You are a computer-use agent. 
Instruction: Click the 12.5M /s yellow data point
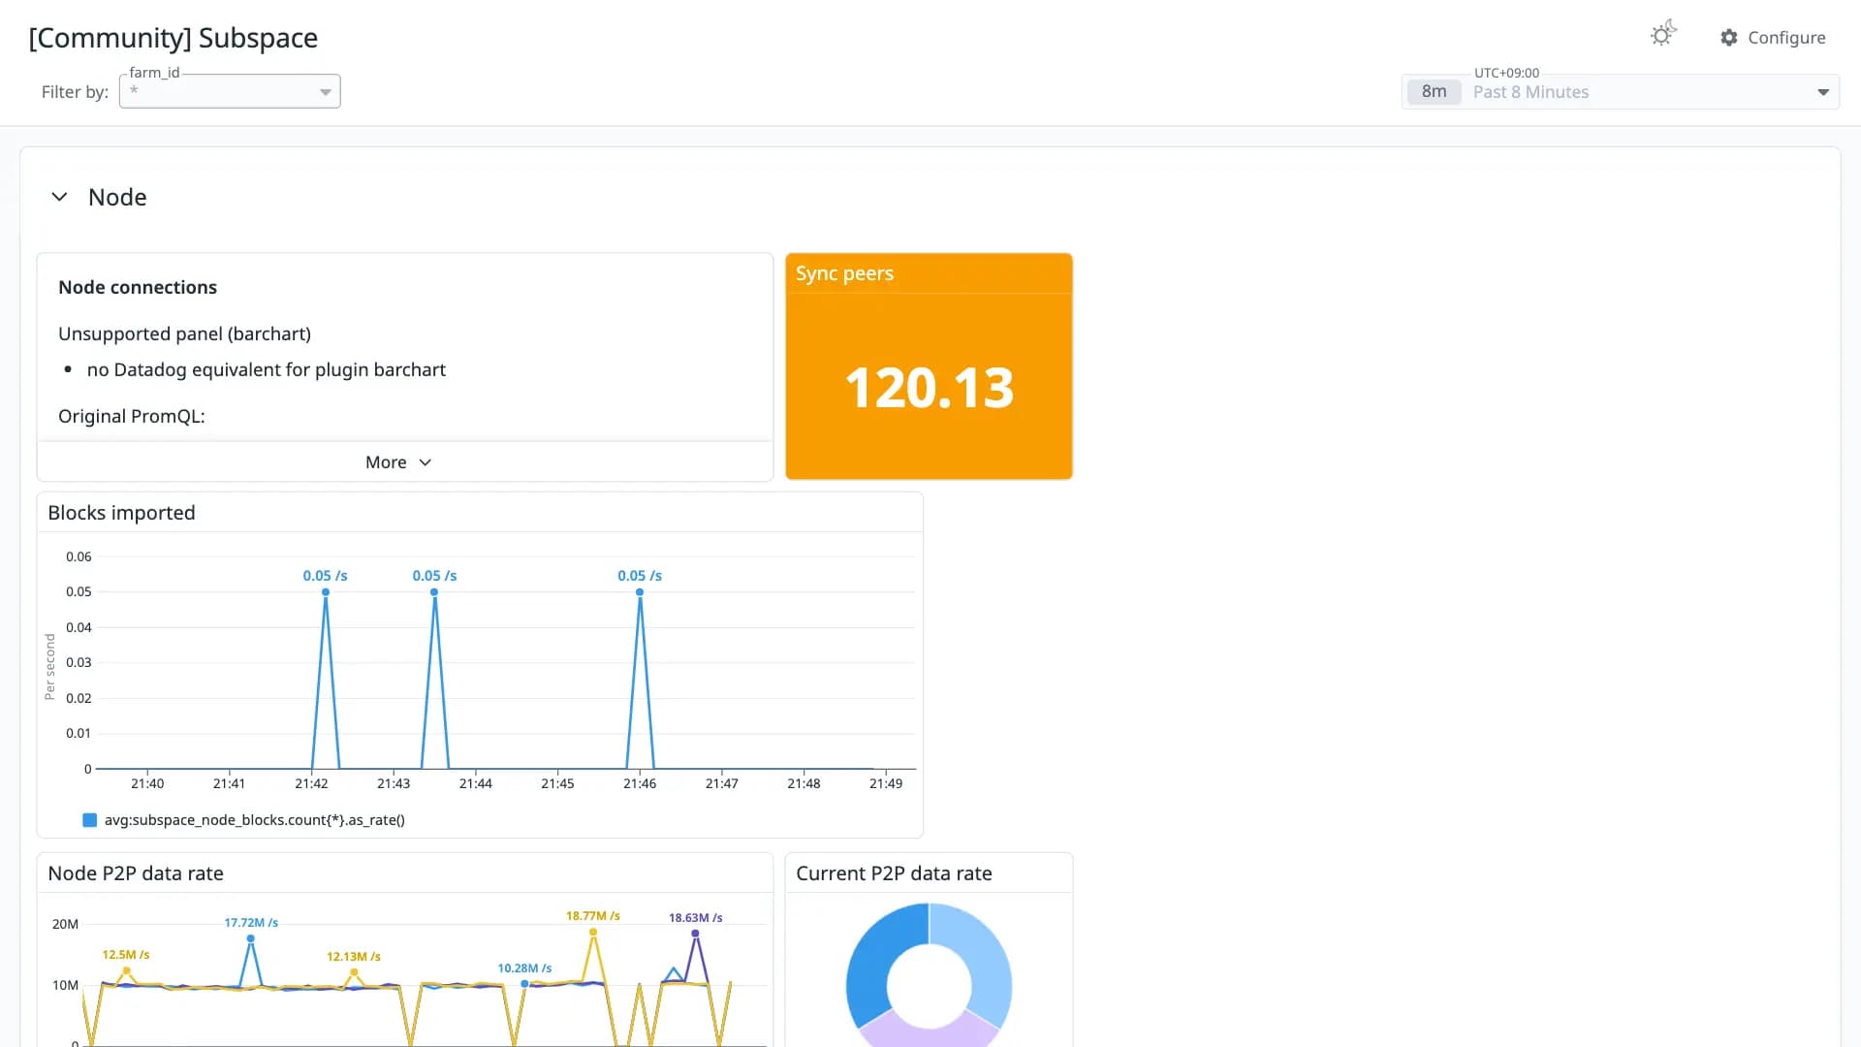pyautogui.click(x=126, y=970)
